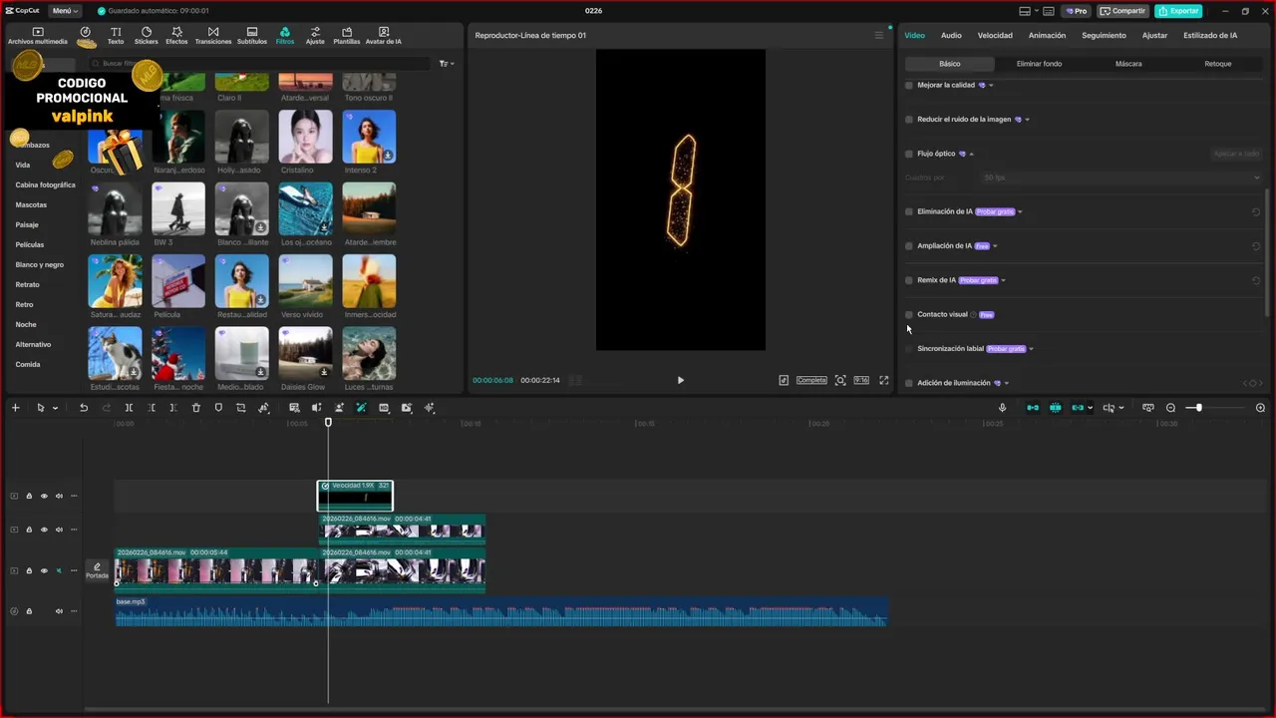The height and width of the screenshot is (718, 1276).
Task: Click the fullscreen icon in the player
Action: 883,380
